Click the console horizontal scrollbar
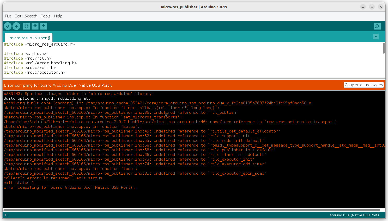 (x=192, y=210)
